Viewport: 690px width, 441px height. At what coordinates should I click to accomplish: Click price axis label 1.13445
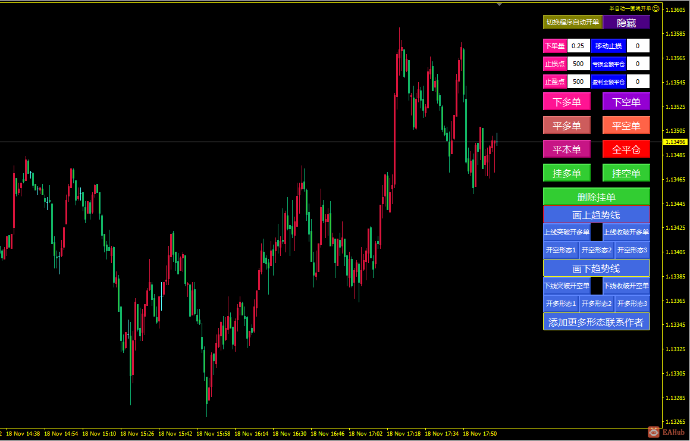676,204
